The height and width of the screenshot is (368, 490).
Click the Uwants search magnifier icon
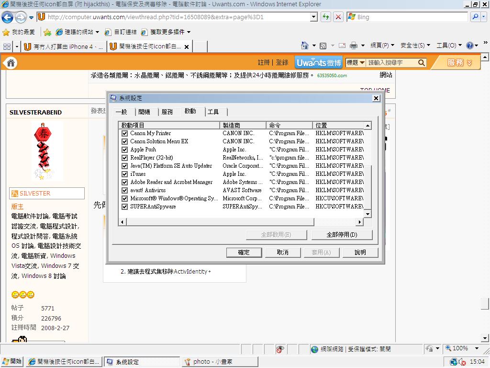tap(421, 63)
